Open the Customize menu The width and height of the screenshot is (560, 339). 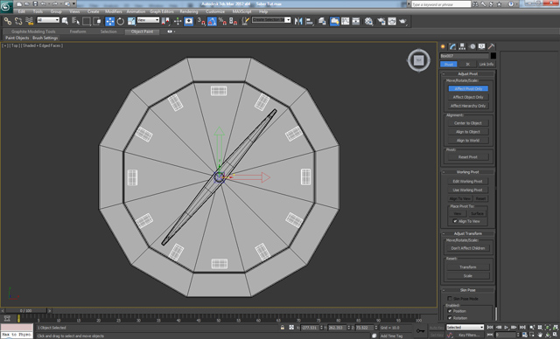(x=215, y=11)
